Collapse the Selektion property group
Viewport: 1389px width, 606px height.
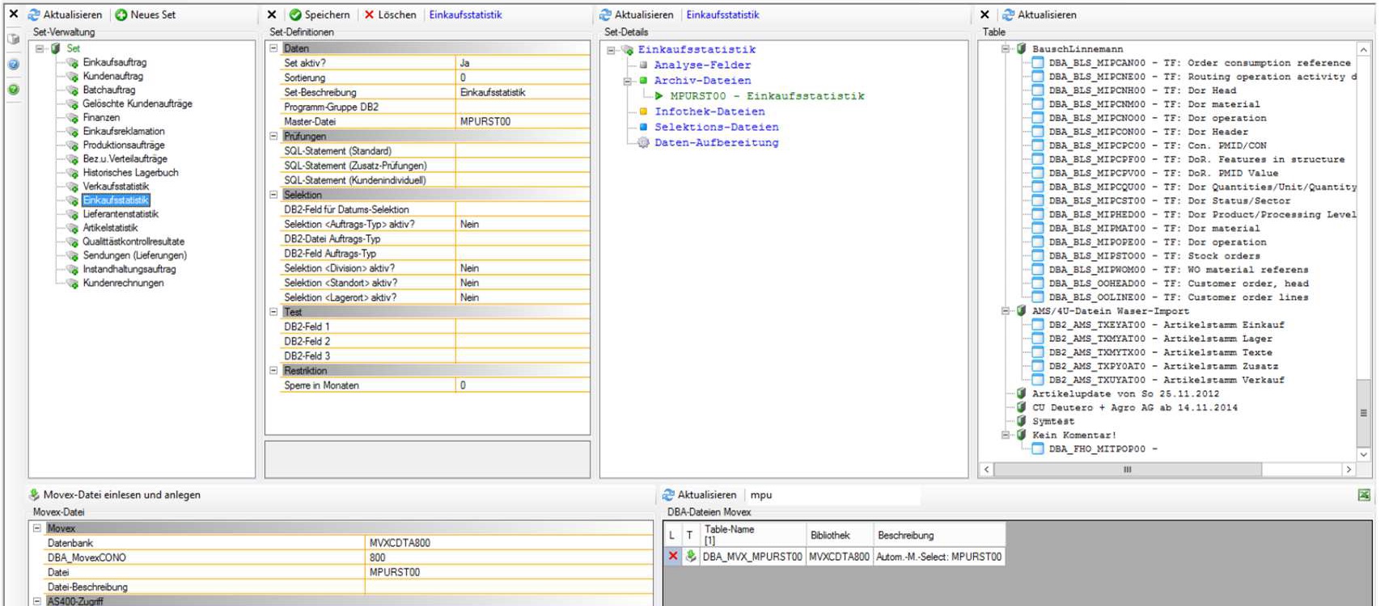(x=273, y=195)
